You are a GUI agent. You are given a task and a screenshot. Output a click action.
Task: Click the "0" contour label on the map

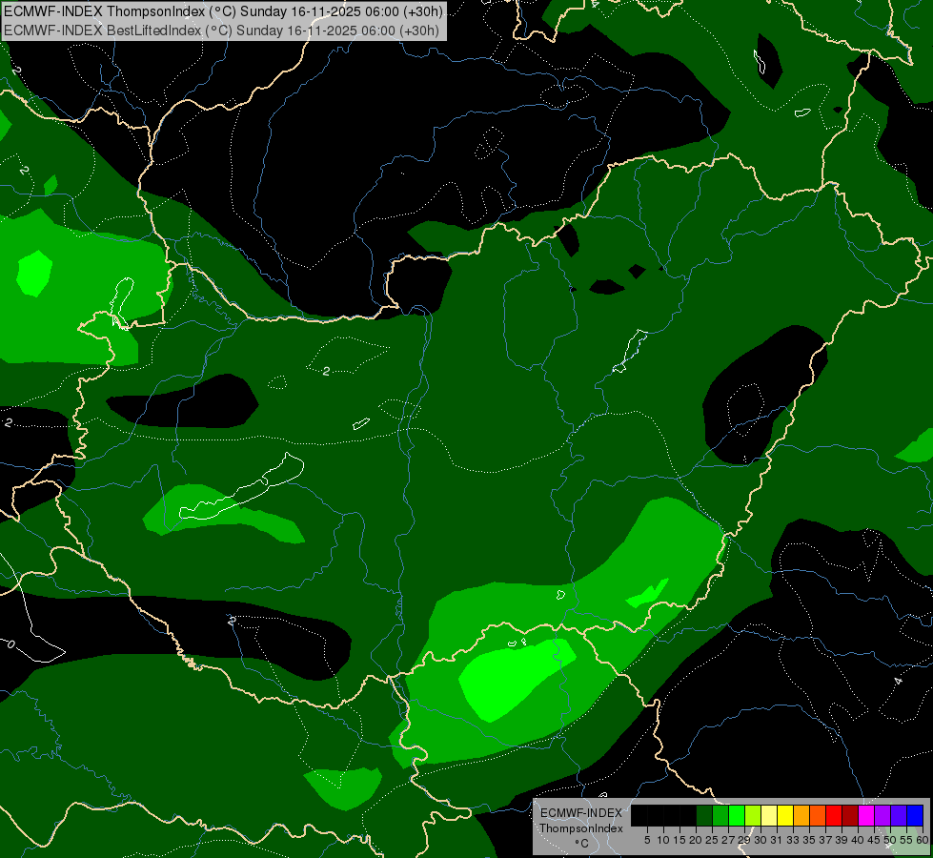pos(10,644)
